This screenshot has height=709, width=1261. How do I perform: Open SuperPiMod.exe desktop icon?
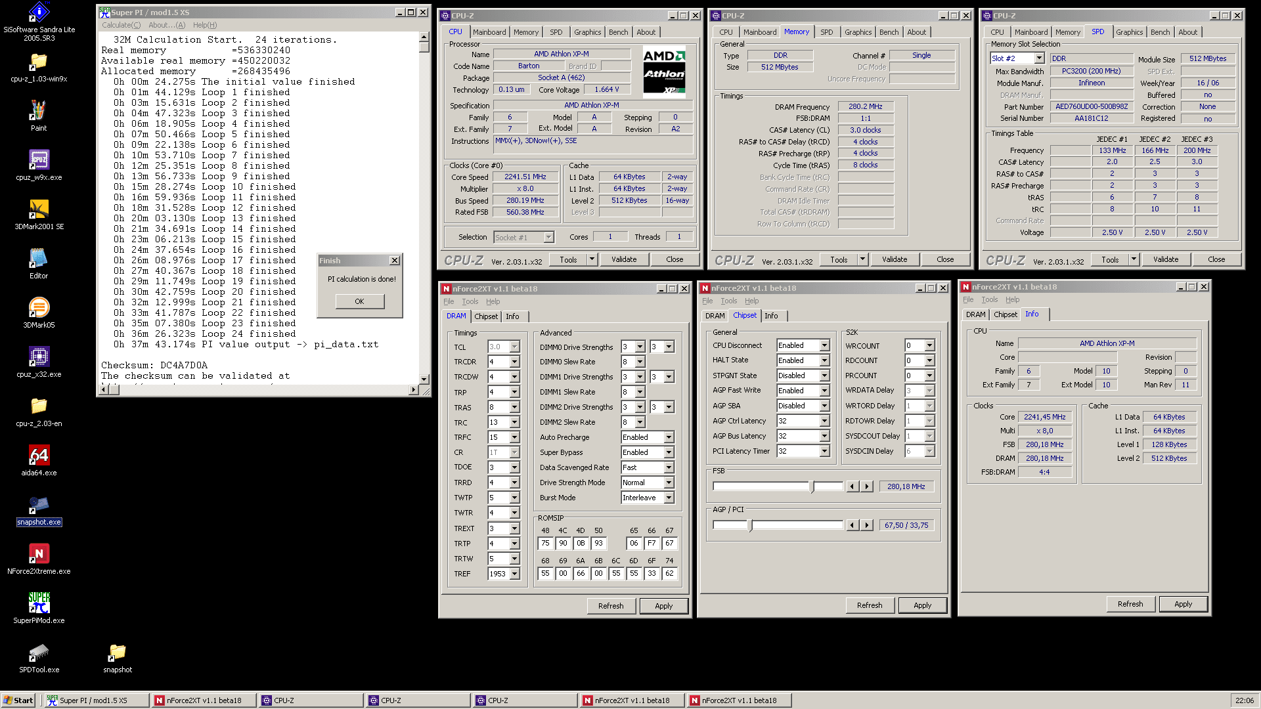tap(39, 609)
